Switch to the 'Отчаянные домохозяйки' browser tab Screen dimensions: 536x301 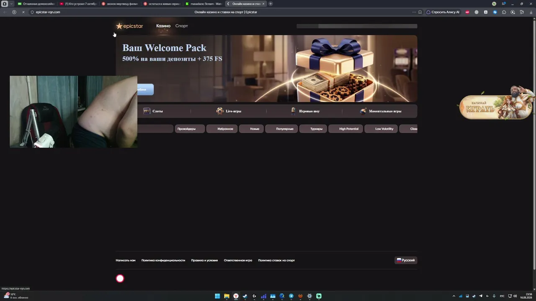36,4
